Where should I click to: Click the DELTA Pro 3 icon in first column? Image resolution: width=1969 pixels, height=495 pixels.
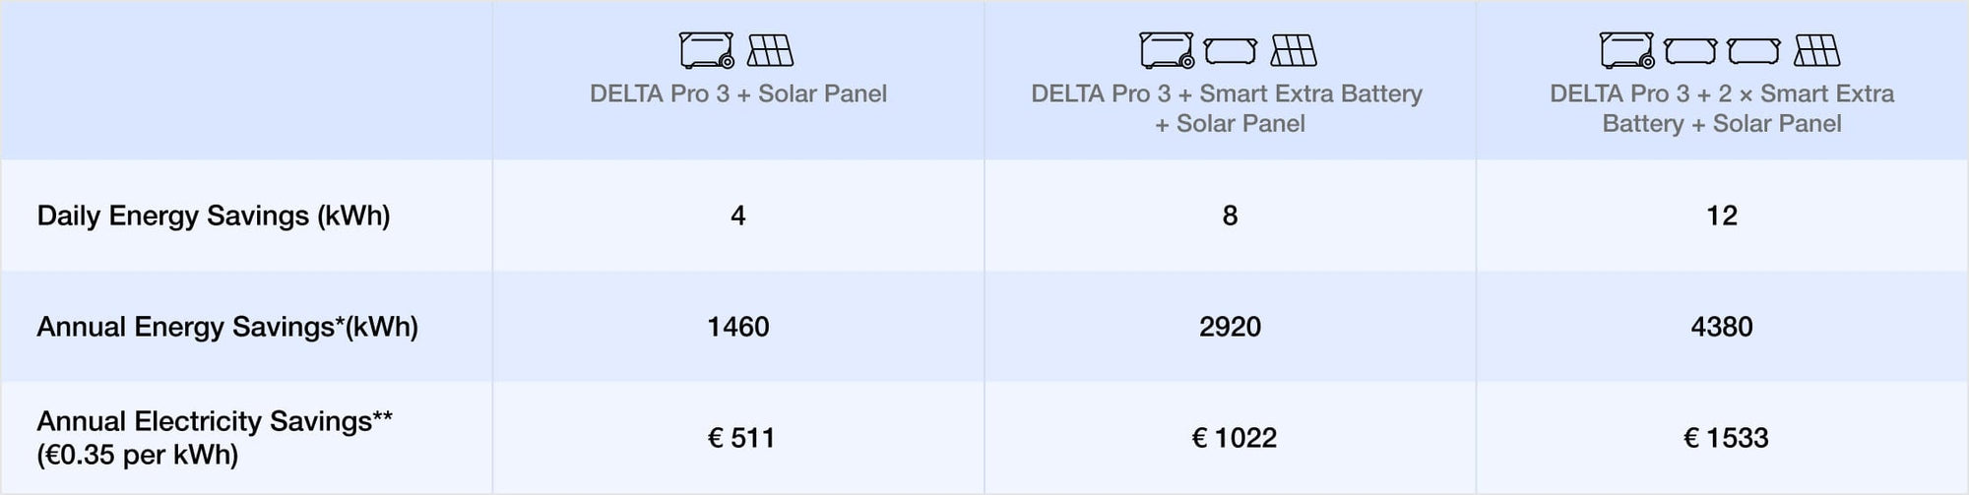(x=707, y=50)
